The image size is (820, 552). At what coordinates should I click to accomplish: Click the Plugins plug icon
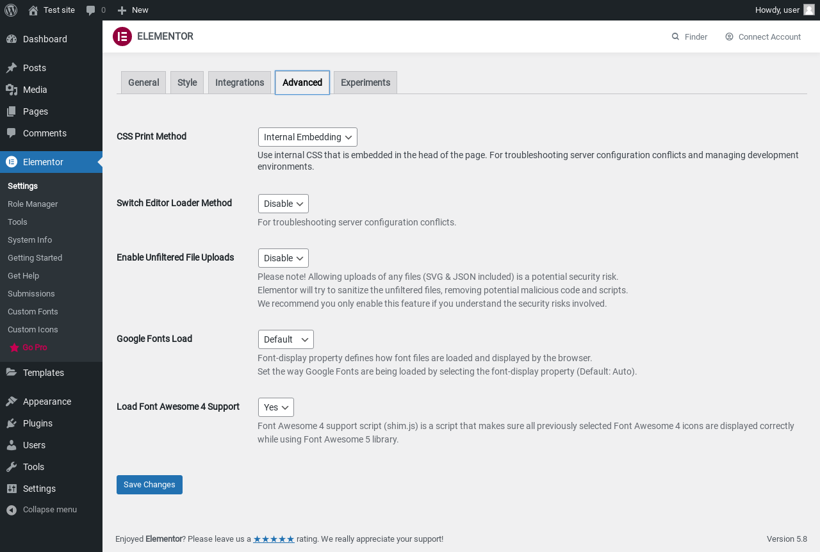point(12,423)
